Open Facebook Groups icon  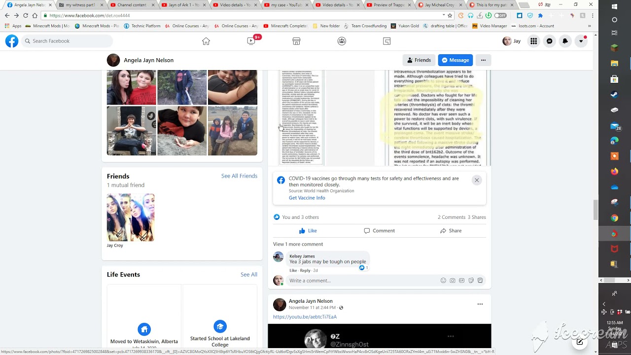pos(342,41)
